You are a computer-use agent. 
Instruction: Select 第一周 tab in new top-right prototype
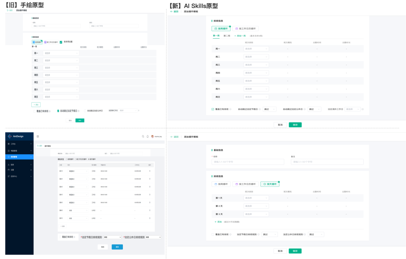click(x=216, y=36)
